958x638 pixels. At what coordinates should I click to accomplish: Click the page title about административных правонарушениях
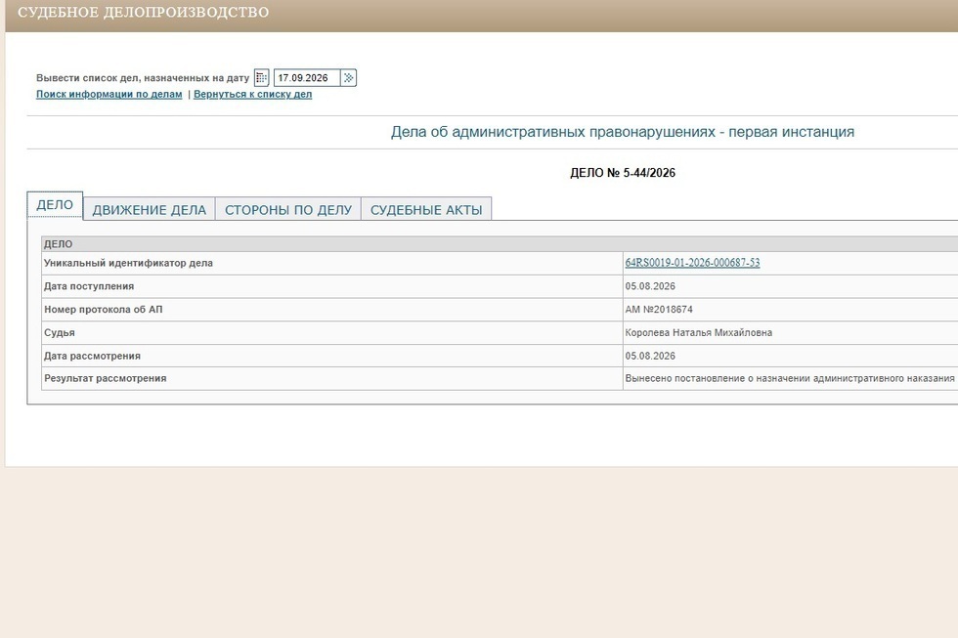[623, 132]
